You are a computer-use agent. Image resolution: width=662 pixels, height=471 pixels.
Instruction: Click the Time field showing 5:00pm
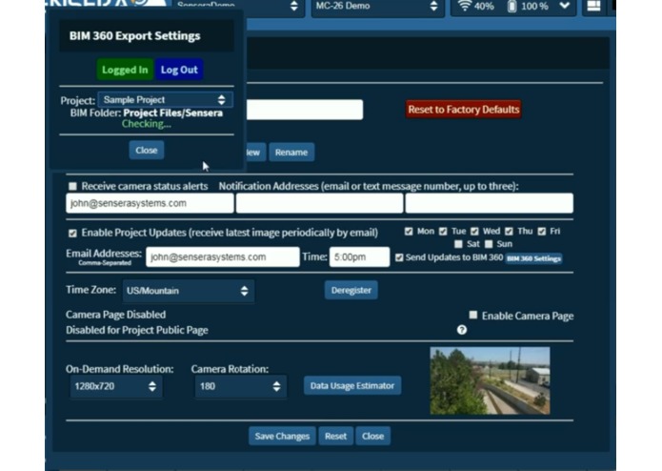pos(360,256)
